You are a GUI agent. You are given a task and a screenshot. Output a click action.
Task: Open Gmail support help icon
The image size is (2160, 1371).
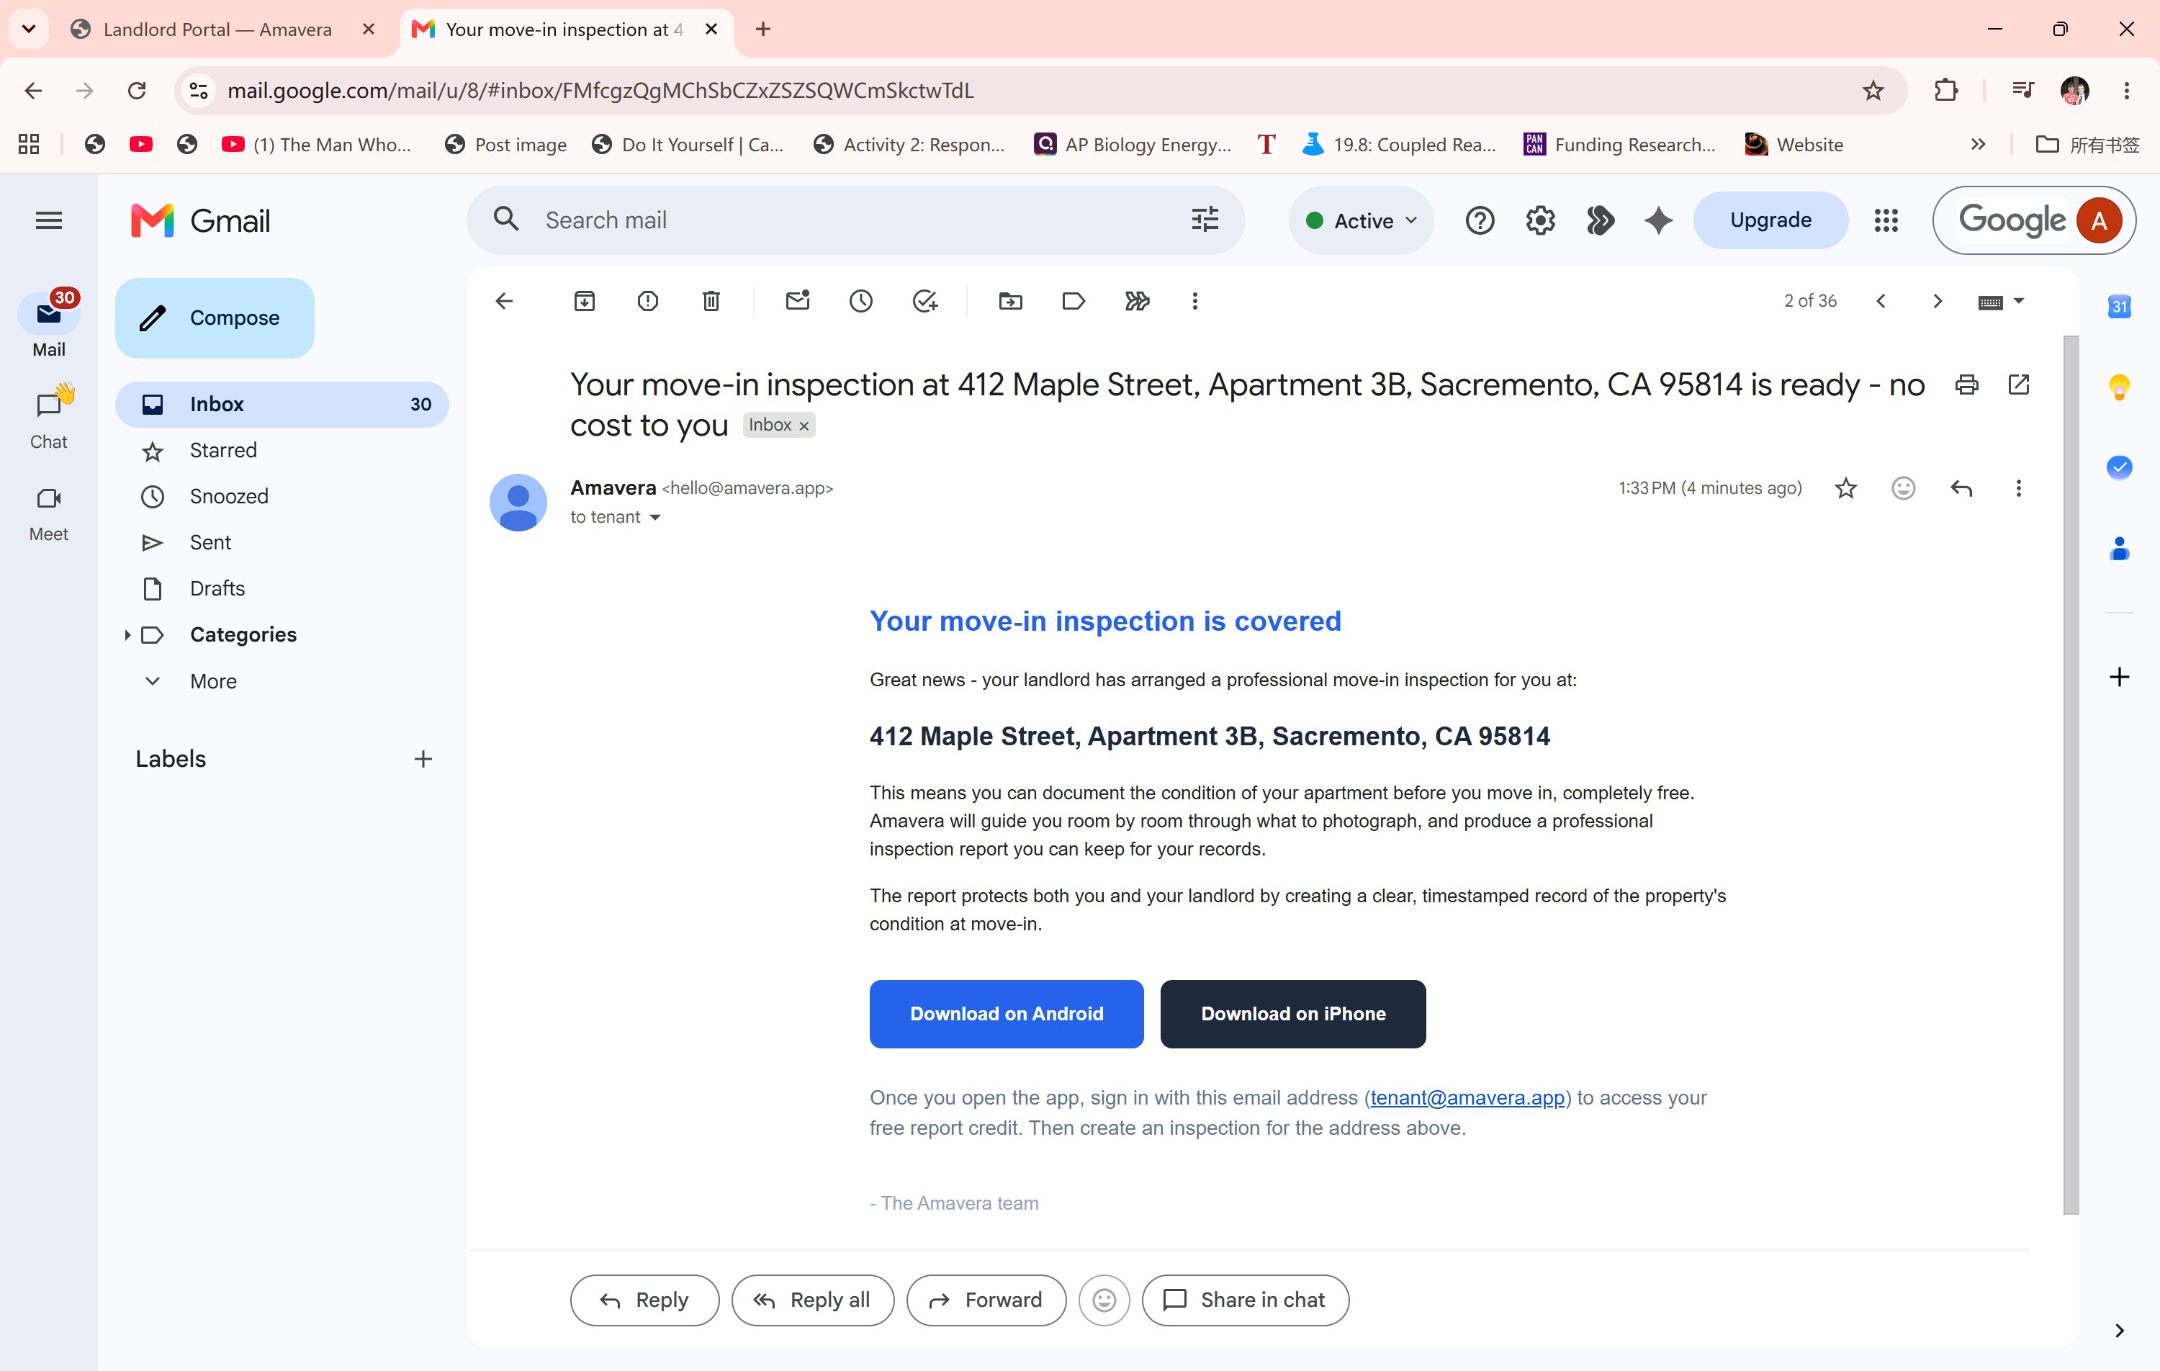[1480, 221]
